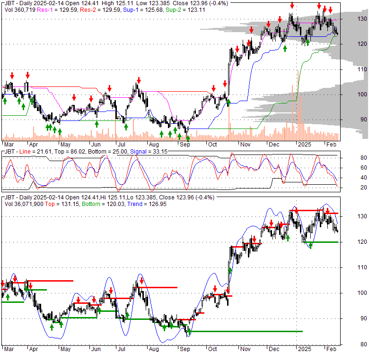Click the 'Oct' month label under bottom chart
Image resolution: width=369 pixels, height=352 pixels.
coord(212,349)
